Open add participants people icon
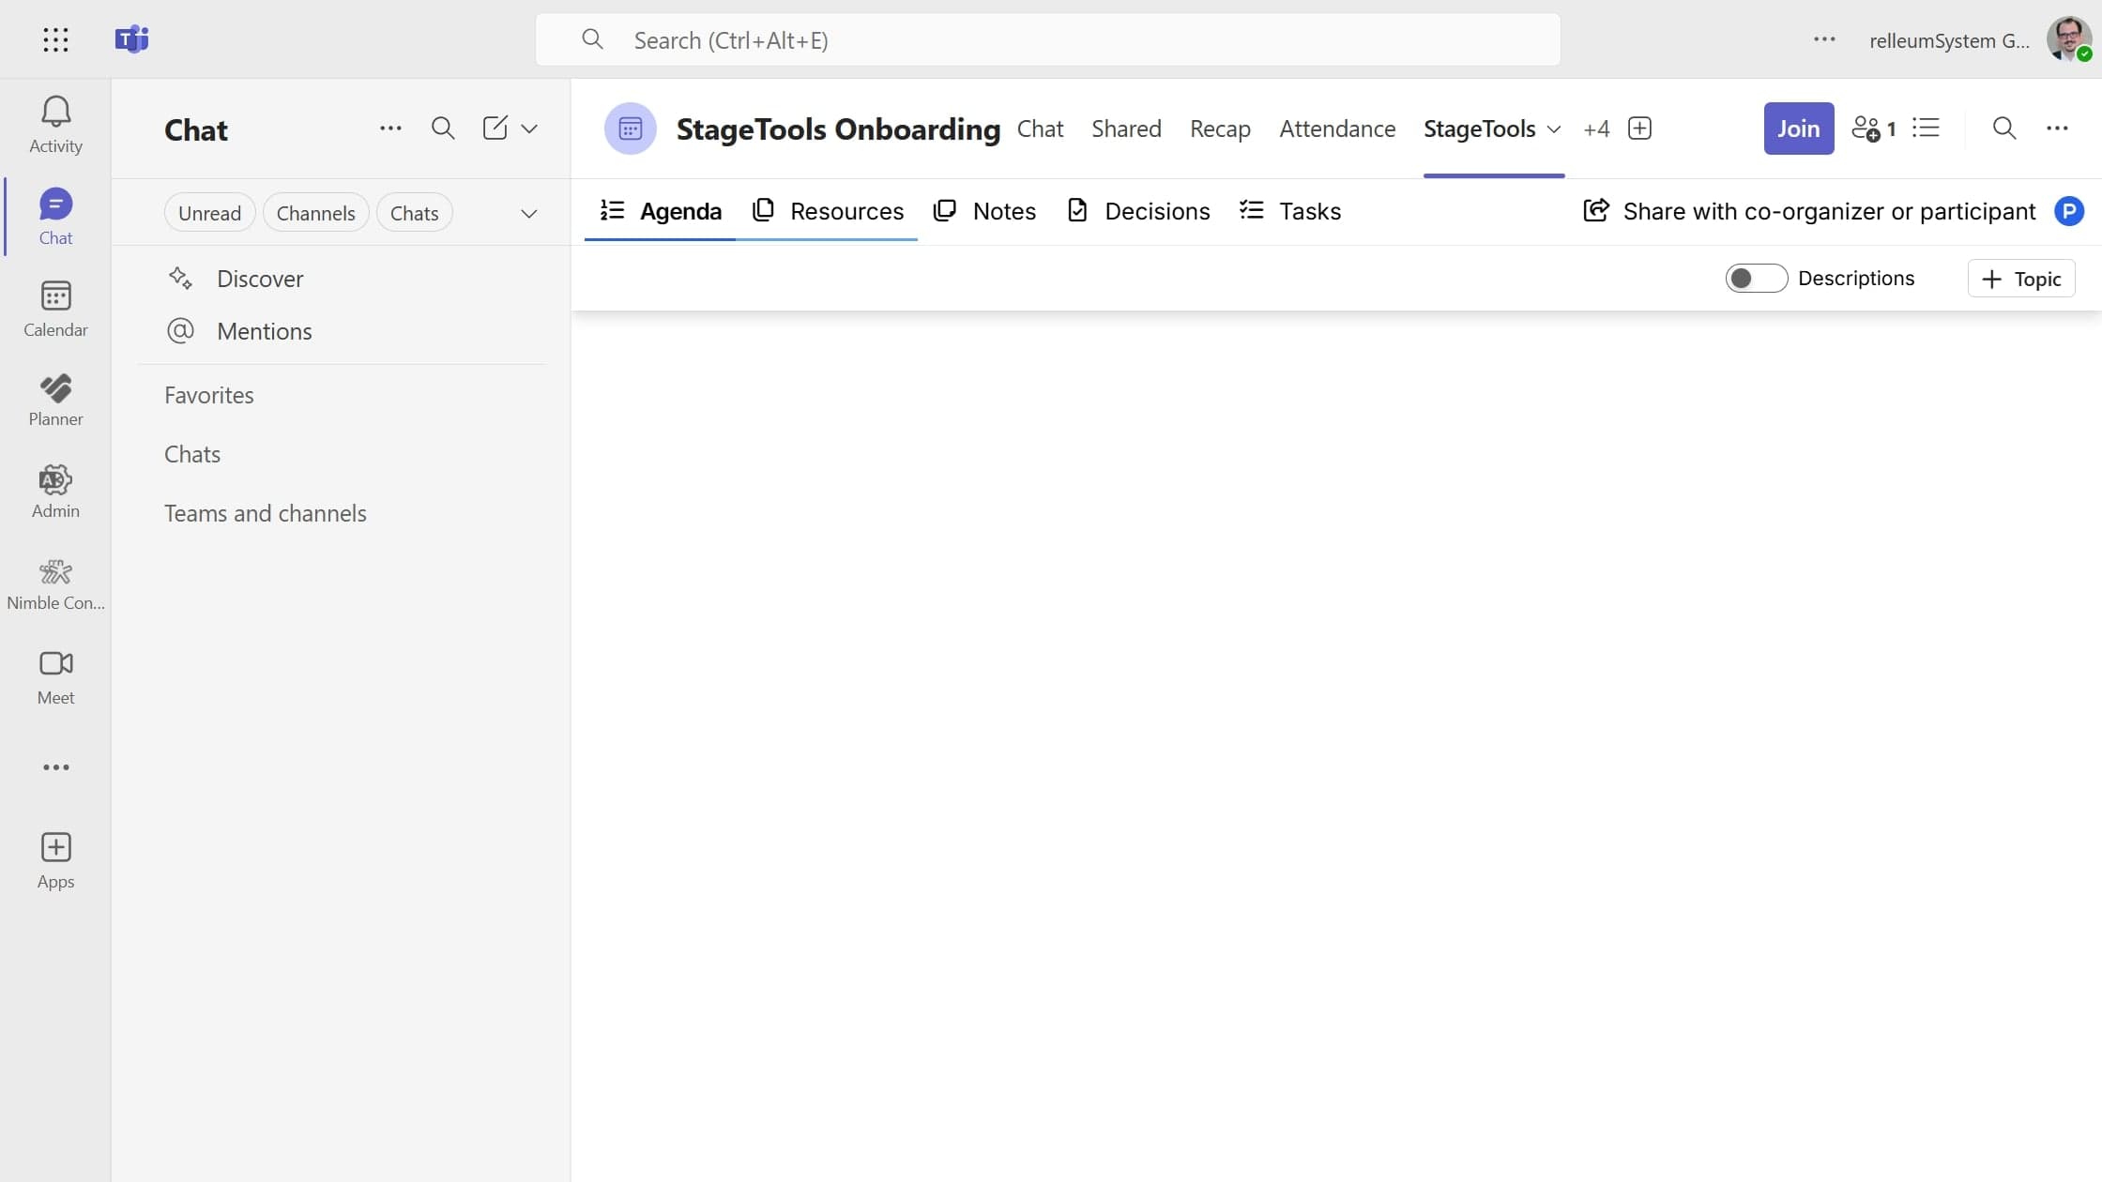The height and width of the screenshot is (1182, 2102). 1873,129
